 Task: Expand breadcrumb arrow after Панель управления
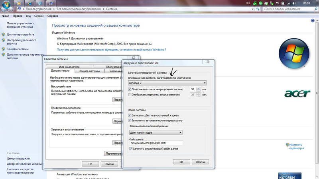pyautogui.click(x=54, y=9)
